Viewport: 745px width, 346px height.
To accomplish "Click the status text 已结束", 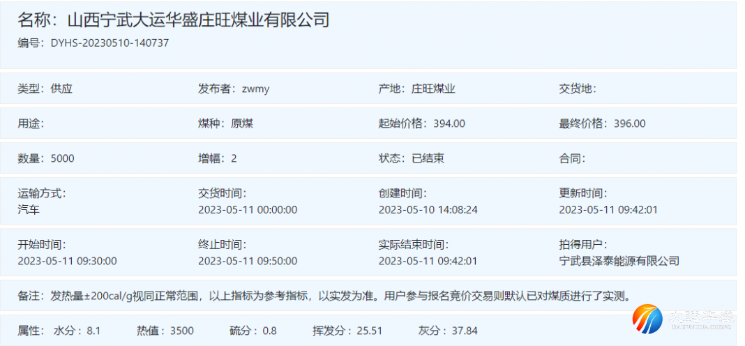I will 428,158.
